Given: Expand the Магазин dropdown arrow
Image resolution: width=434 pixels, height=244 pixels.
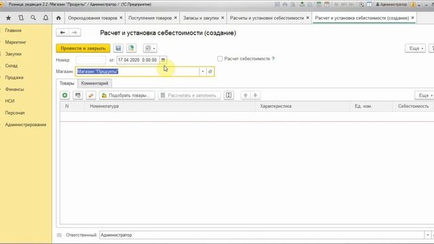Looking at the screenshot, I should click(x=203, y=72).
